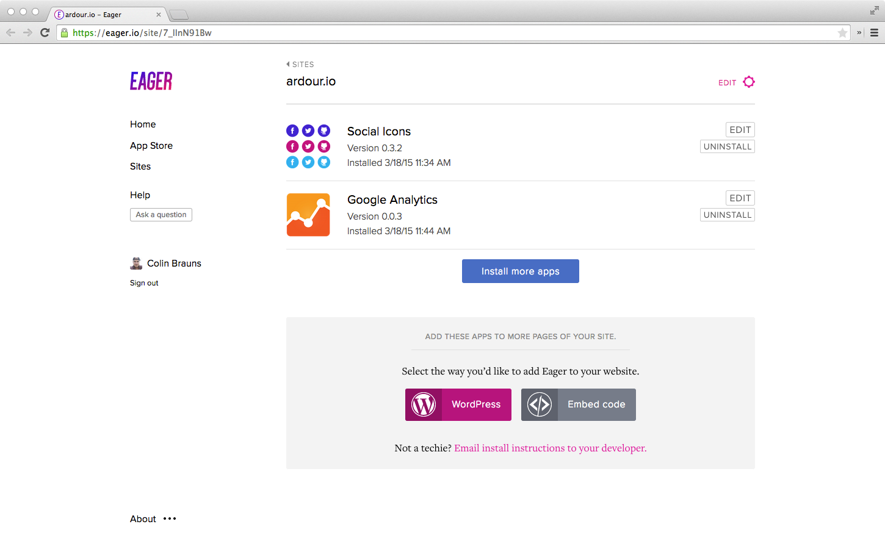The height and width of the screenshot is (549, 885).
Task: Click Email install instructions link
Action: coord(550,448)
